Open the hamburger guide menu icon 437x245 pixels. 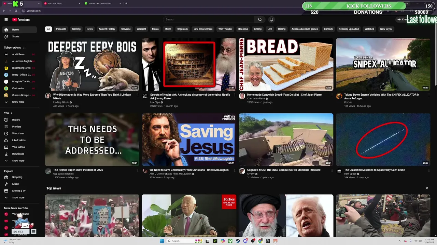click(6, 20)
